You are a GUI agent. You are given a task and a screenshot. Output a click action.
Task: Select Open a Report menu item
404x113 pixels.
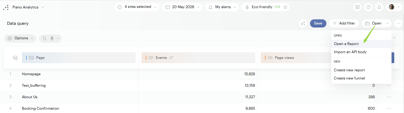click(361, 44)
